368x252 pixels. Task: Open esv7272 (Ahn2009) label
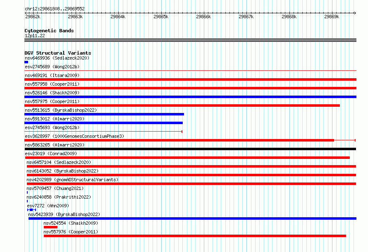pyautogui.click(x=48, y=206)
